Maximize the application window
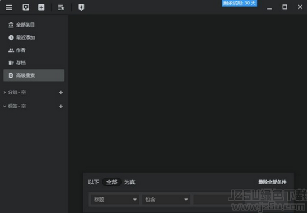The height and width of the screenshot is (213, 308). (x=284, y=7)
